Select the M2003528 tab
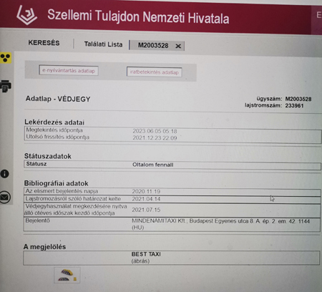 tap(153, 45)
